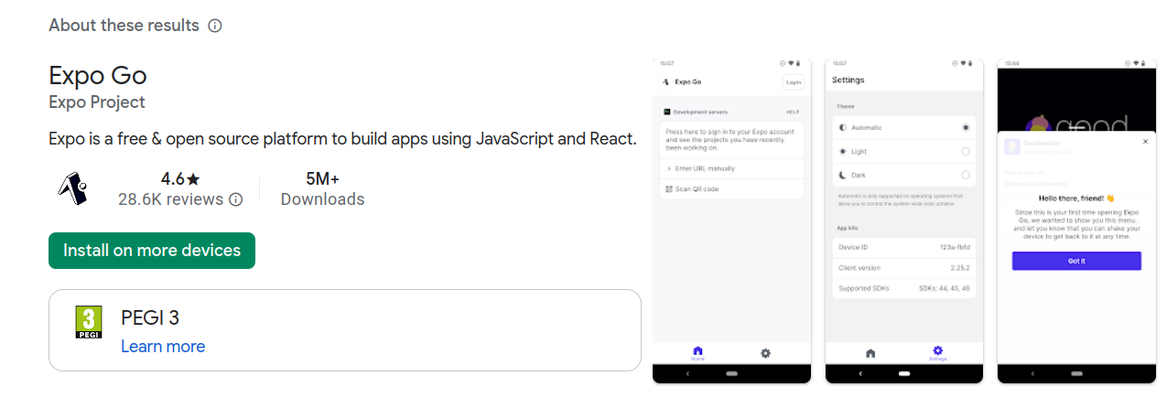Viewport: 1167px width, 408px height.
Task: Open the Expo Go app title
Action: coord(98,75)
